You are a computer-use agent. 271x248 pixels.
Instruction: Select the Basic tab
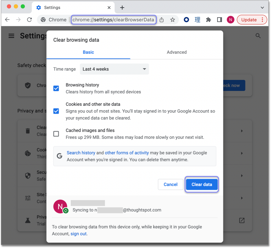[88, 52]
